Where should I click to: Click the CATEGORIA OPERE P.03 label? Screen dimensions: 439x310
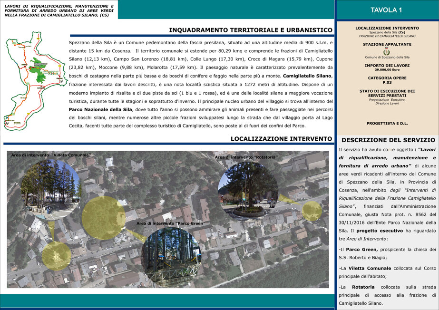(387, 80)
